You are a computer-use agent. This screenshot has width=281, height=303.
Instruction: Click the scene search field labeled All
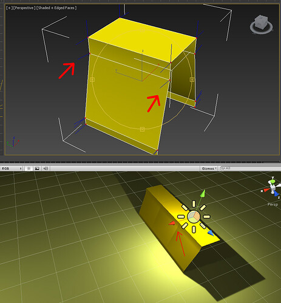click(x=250, y=168)
